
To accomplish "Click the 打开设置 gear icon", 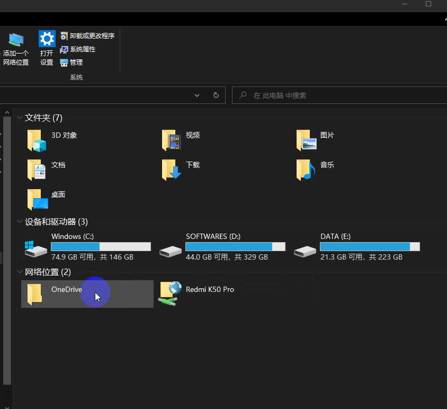I will pos(47,39).
